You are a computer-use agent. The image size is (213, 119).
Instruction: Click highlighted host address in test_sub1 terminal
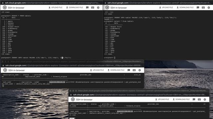(x=125, y=111)
